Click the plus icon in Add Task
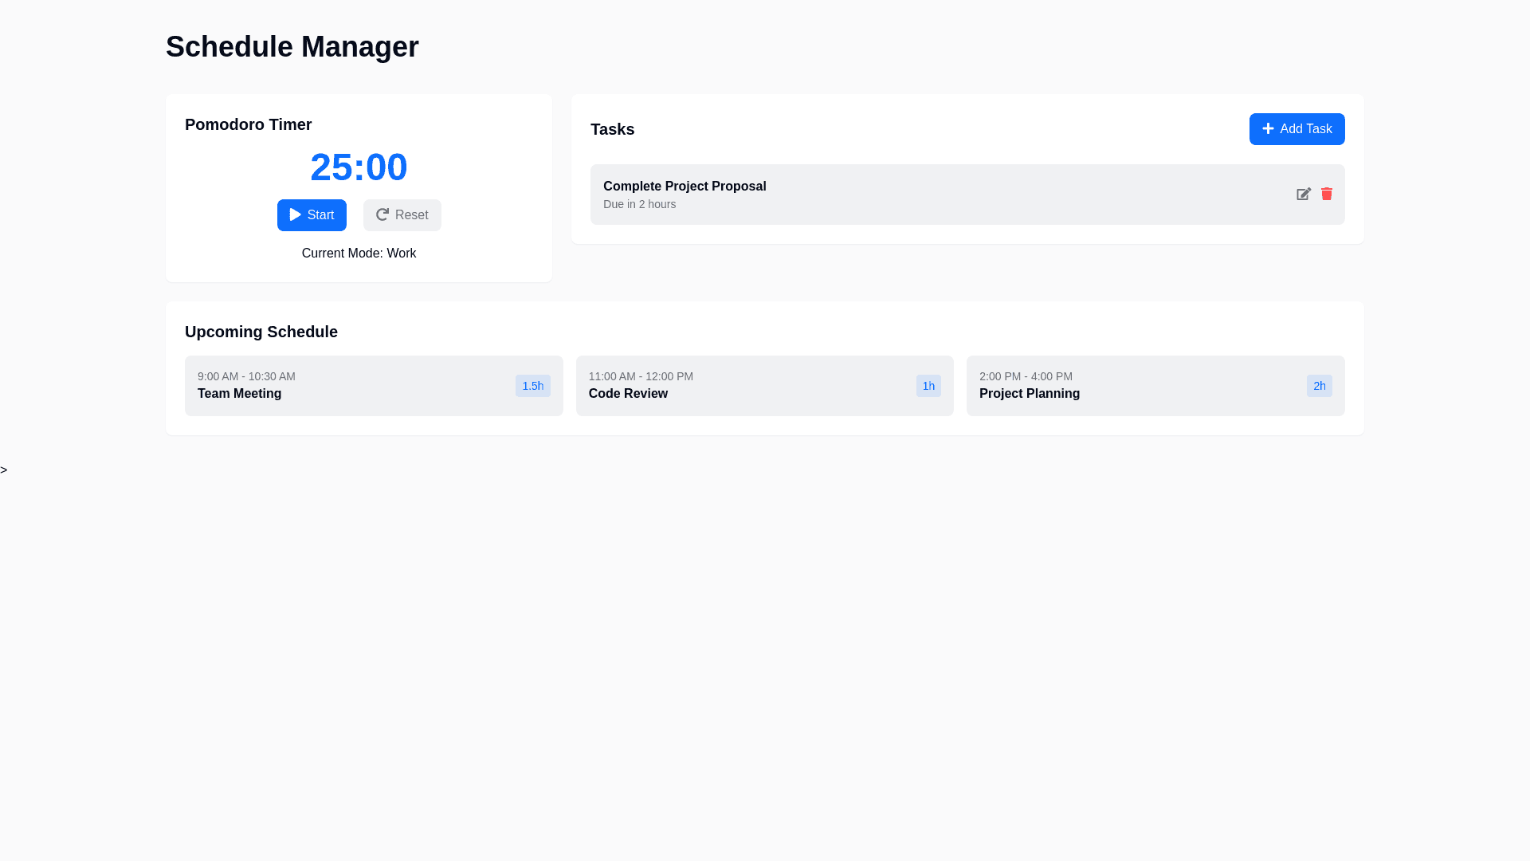Screen dimensions: 1530x861 point(1268,128)
